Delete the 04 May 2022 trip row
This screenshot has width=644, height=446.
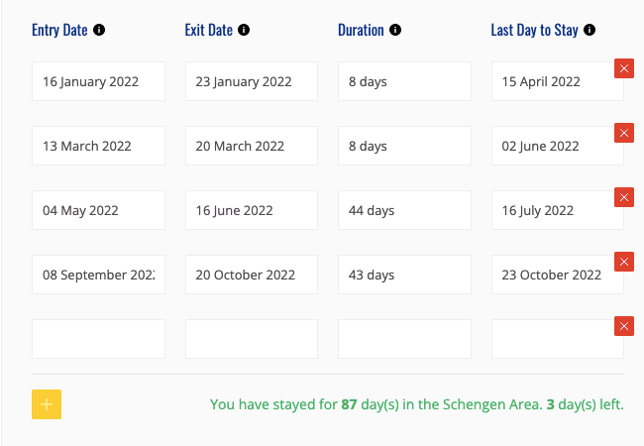coord(624,197)
